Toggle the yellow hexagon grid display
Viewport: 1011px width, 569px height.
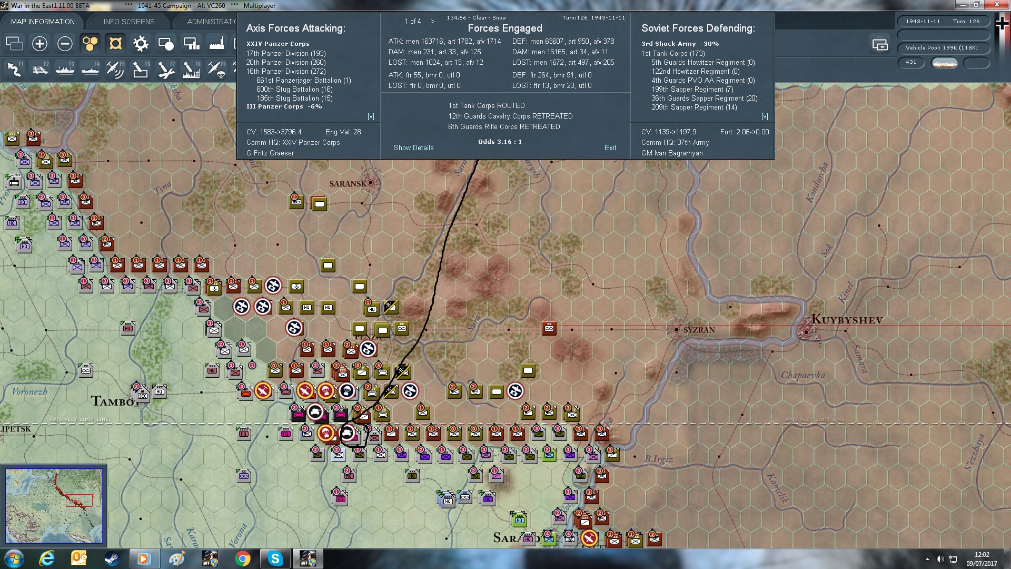point(90,44)
